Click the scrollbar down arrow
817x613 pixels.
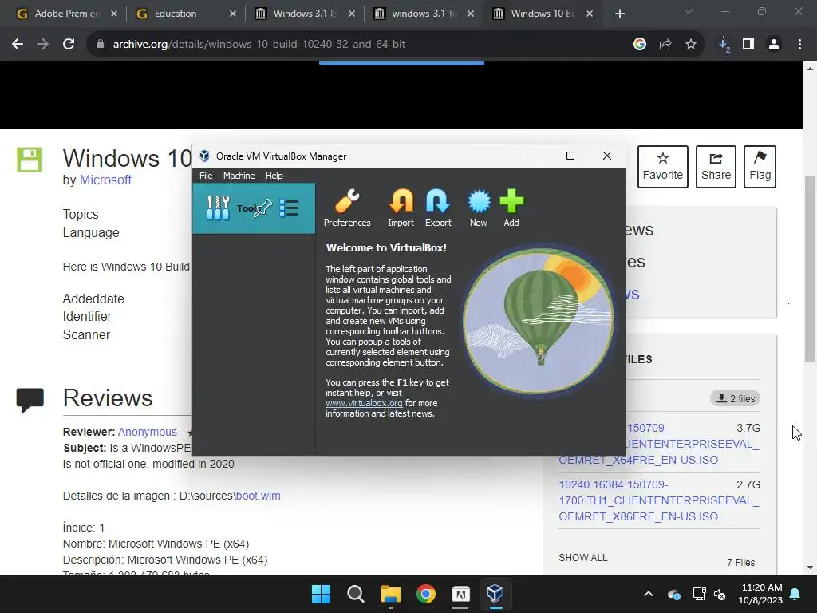pyautogui.click(x=810, y=568)
